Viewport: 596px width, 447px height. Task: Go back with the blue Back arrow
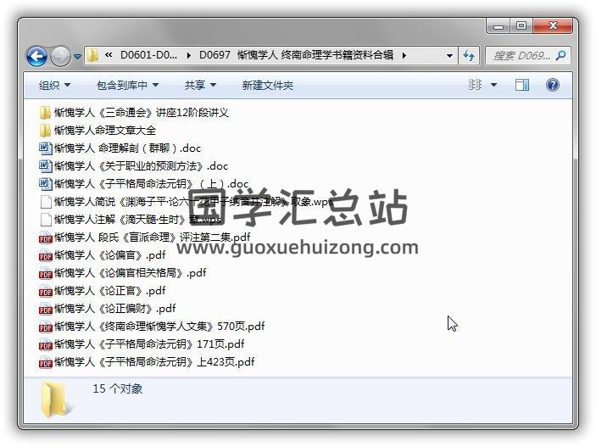[36, 56]
